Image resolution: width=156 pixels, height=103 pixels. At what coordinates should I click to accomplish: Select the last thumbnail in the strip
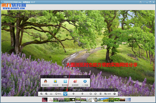128,100
